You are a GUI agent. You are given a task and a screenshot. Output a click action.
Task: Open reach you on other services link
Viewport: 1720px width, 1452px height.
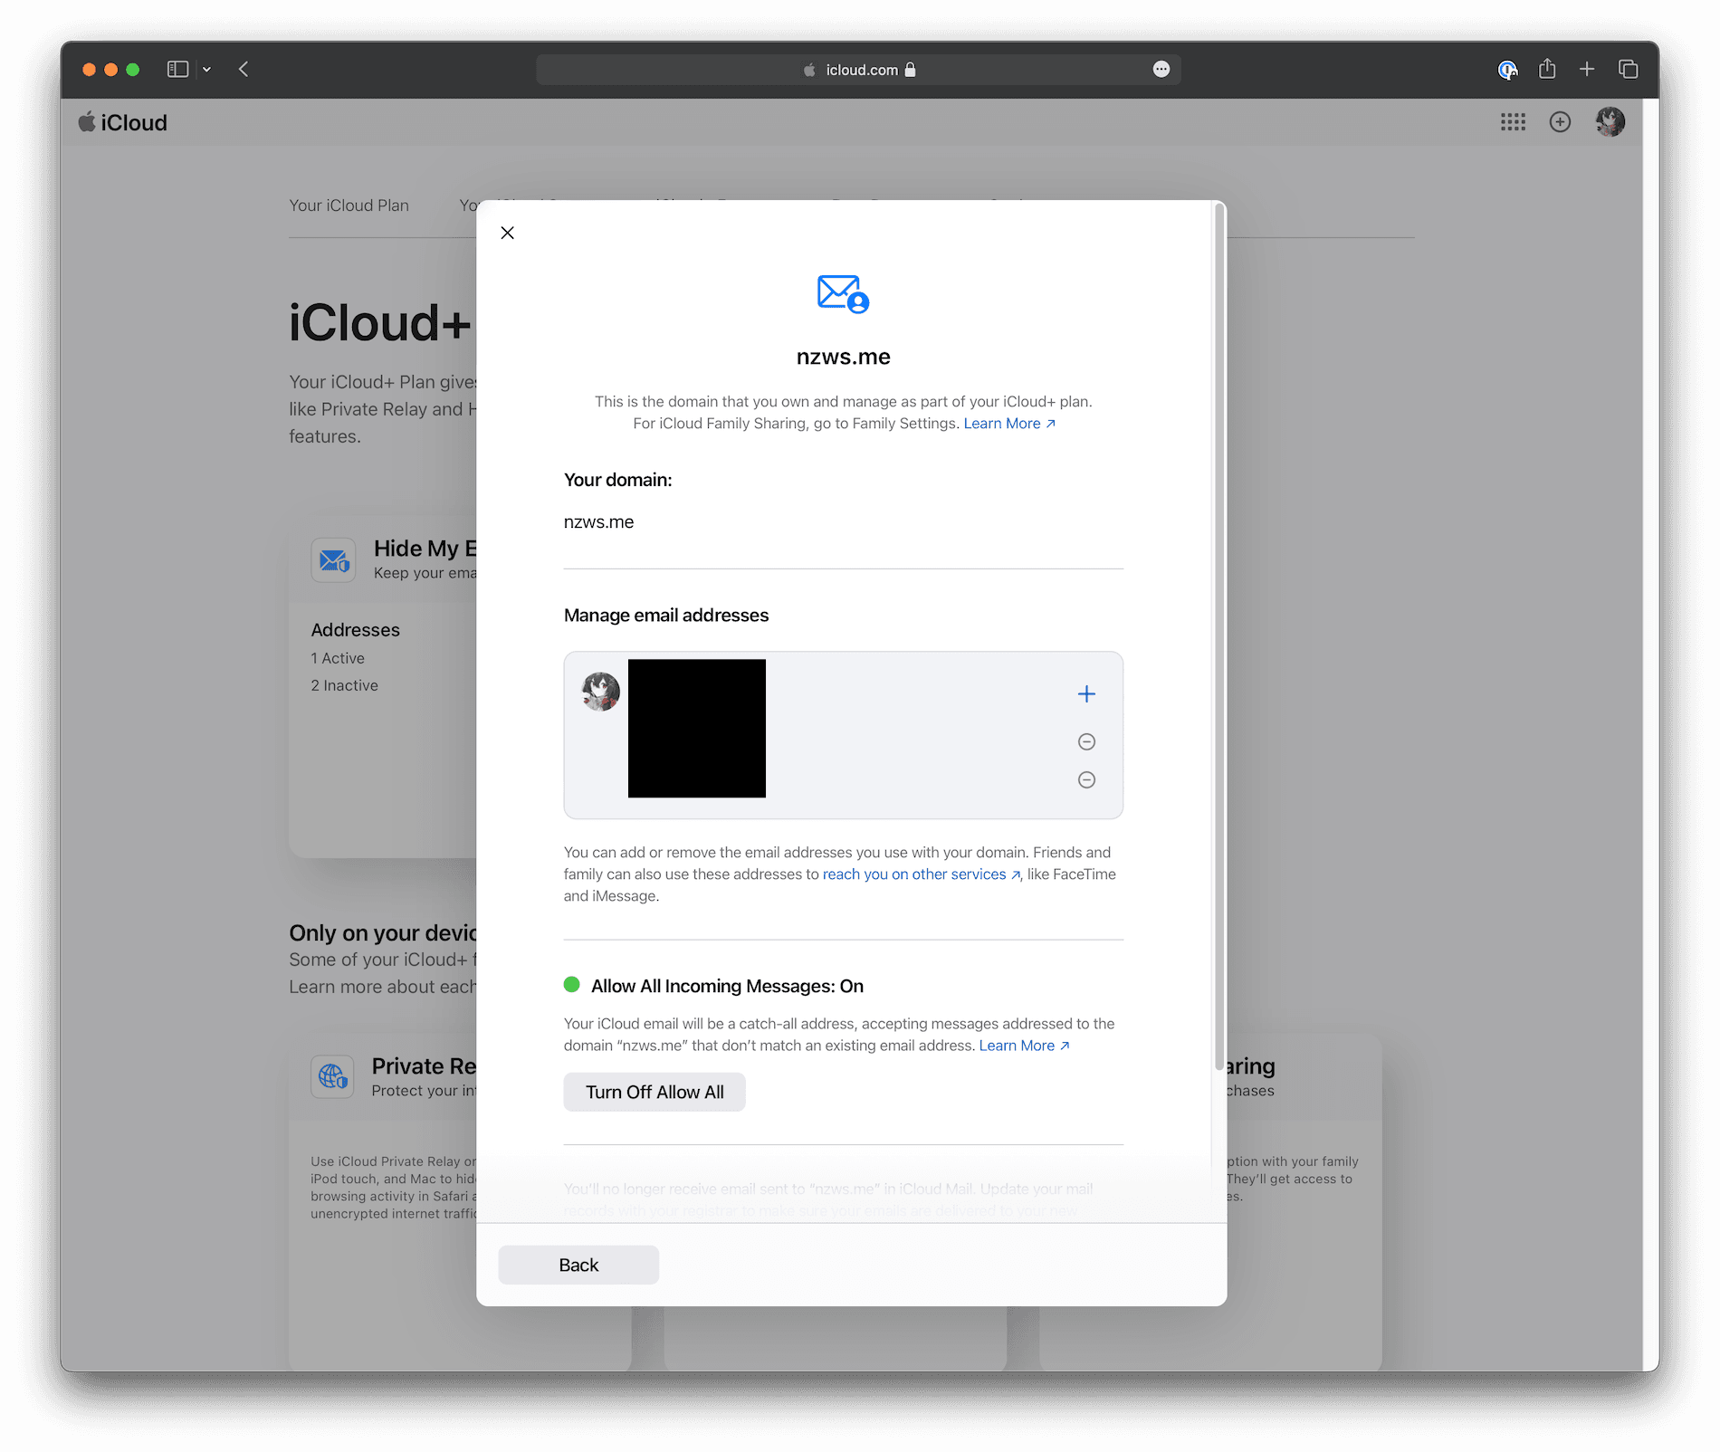click(921, 874)
